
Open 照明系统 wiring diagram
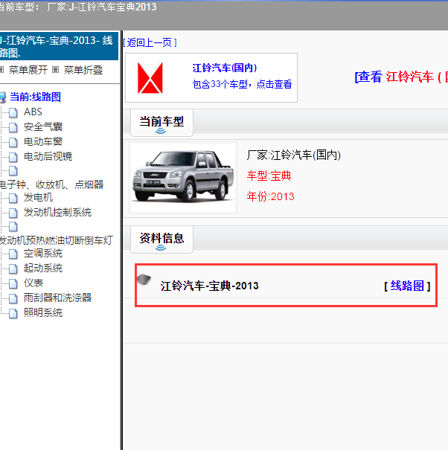pyautogui.click(x=43, y=313)
